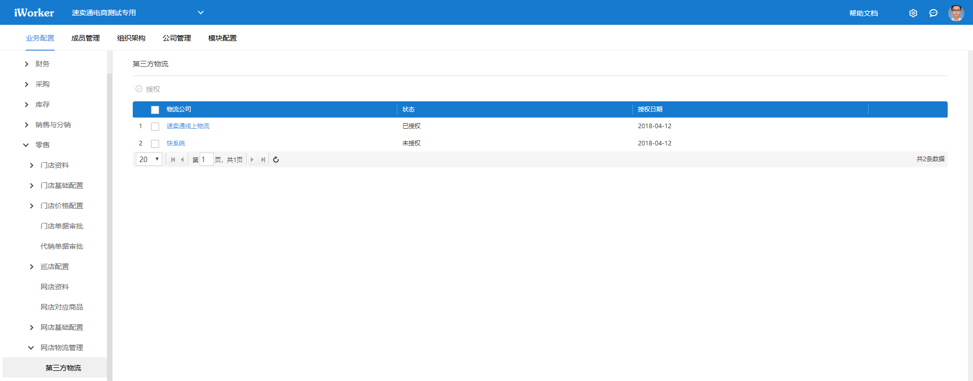Screen dimensions: 973x381
Task: Switch to the 模块配置 tab
Action: click(x=222, y=38)
